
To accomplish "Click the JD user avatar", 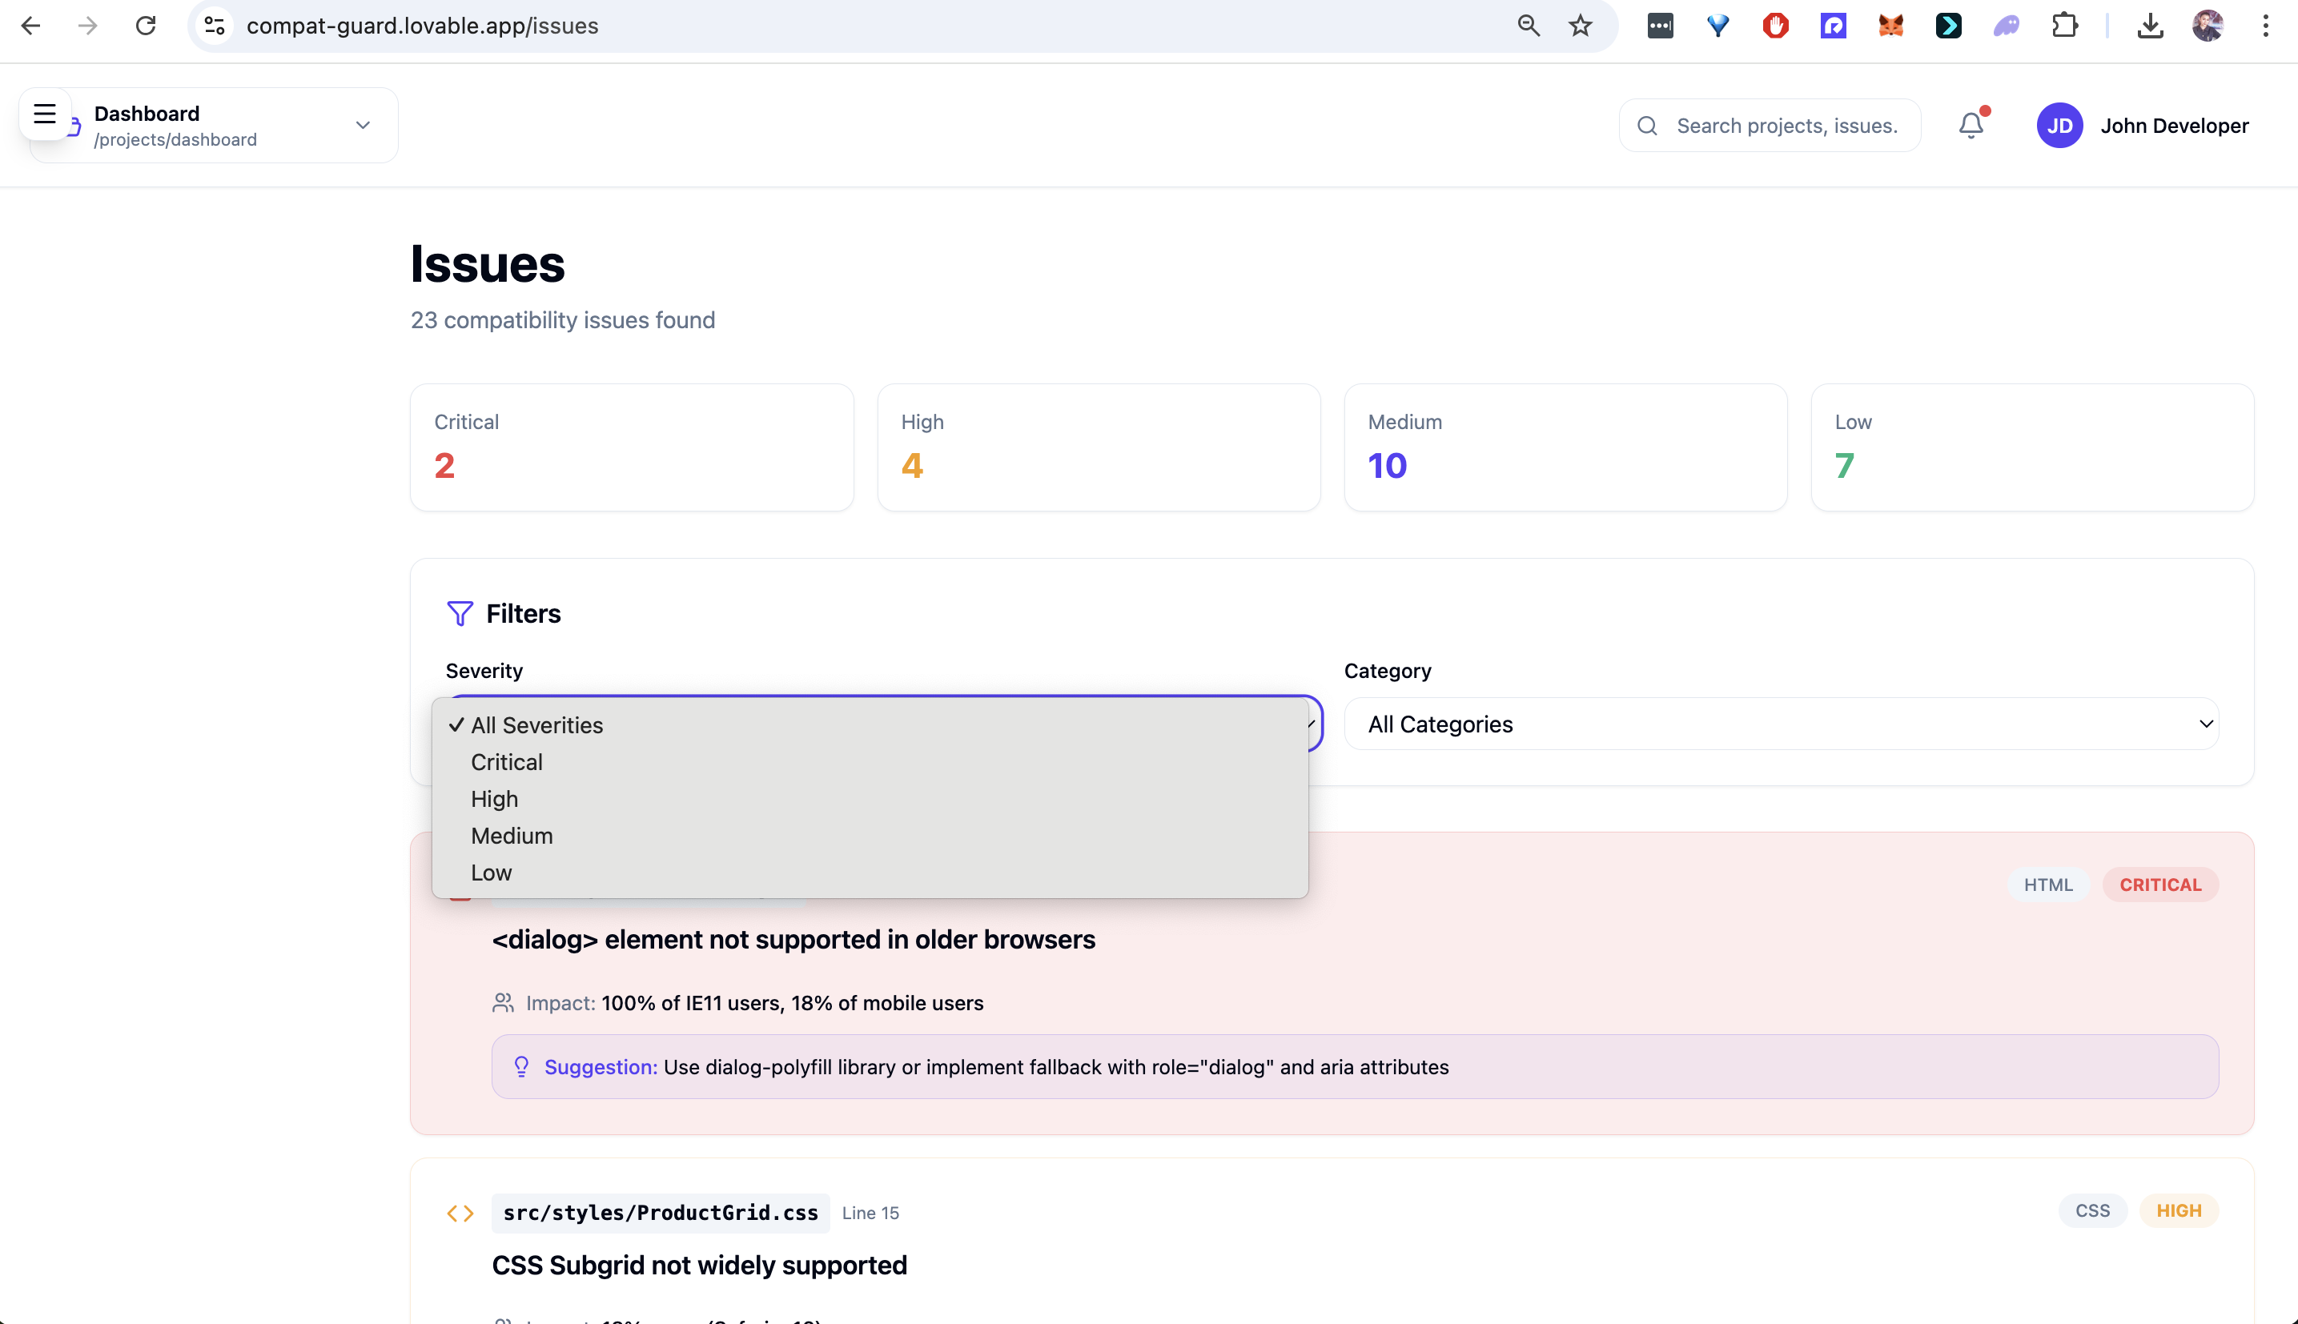I will click(2059, 126).
